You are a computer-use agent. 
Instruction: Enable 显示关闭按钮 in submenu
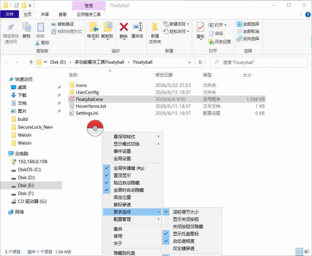point(192,219)
